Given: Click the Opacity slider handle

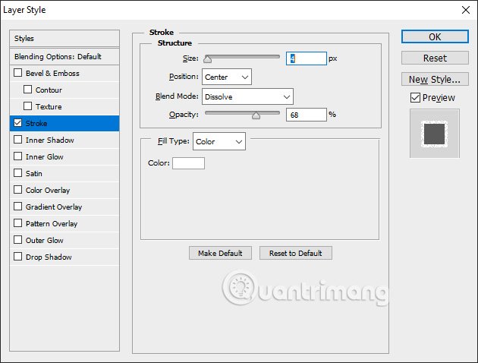Looking at the screenshot, I should pyautogui.click(x=256, y=115).
